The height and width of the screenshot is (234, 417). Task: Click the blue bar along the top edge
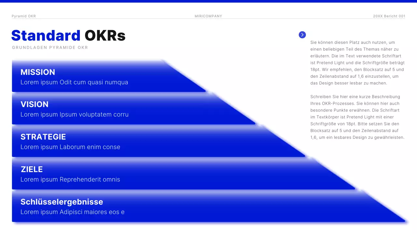[208, 1]
